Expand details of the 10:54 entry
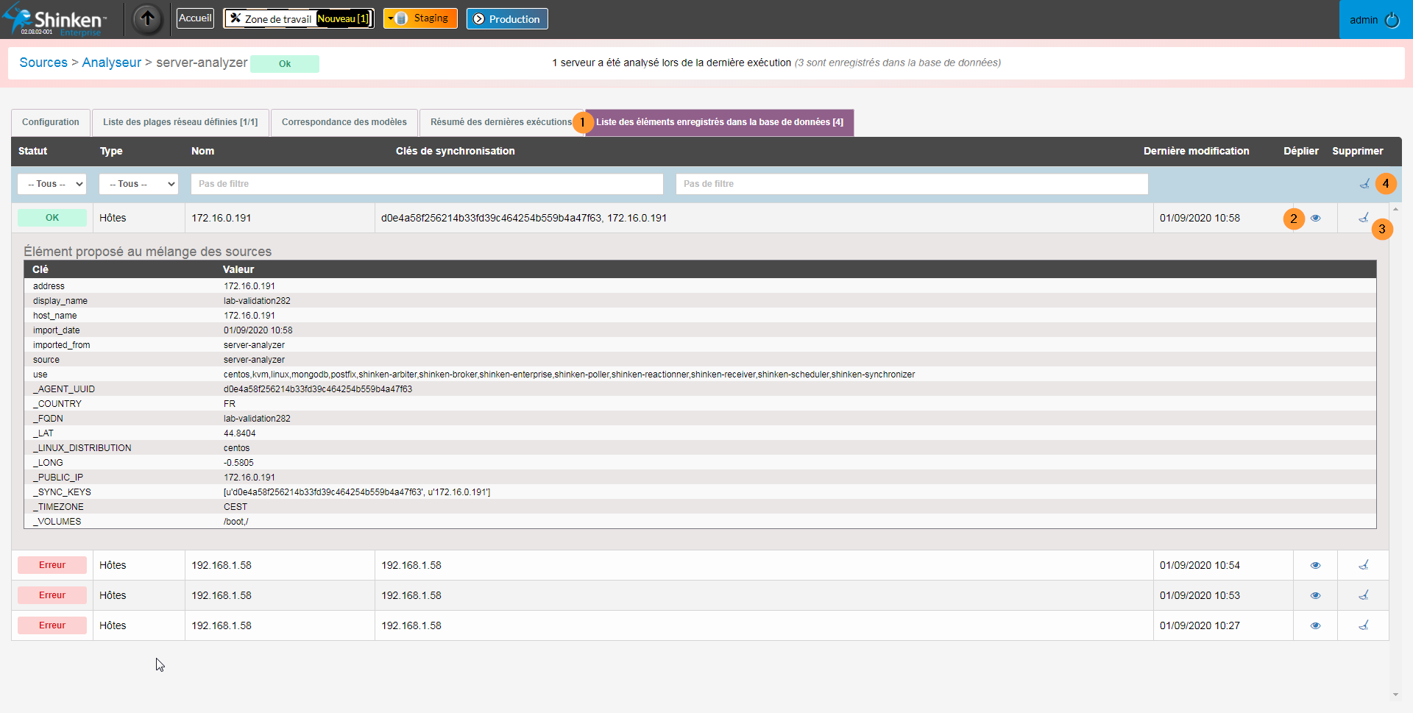1413x713 pixels. click(x=1315, y=565)
